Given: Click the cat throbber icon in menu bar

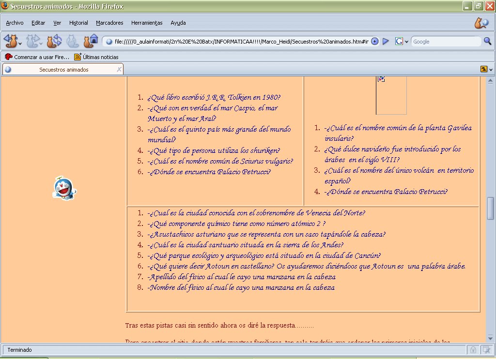Looking at the screenshot, I should coord(481,23).
